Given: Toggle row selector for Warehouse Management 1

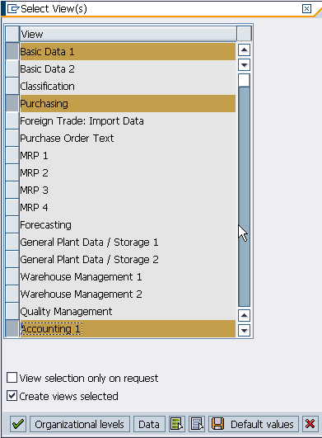Looking at the screenshot, I should pyautogui.click(x=12, y=276).
